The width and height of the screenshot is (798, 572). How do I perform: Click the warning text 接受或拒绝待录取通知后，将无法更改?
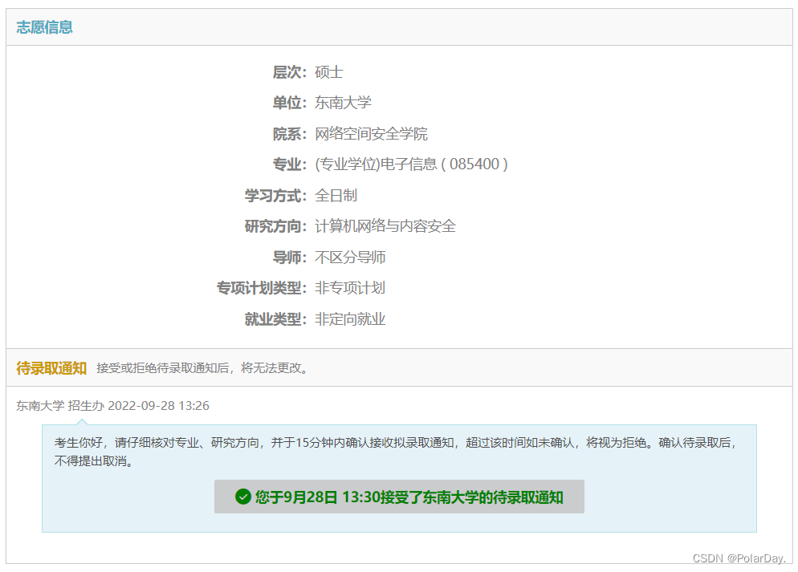204,368
